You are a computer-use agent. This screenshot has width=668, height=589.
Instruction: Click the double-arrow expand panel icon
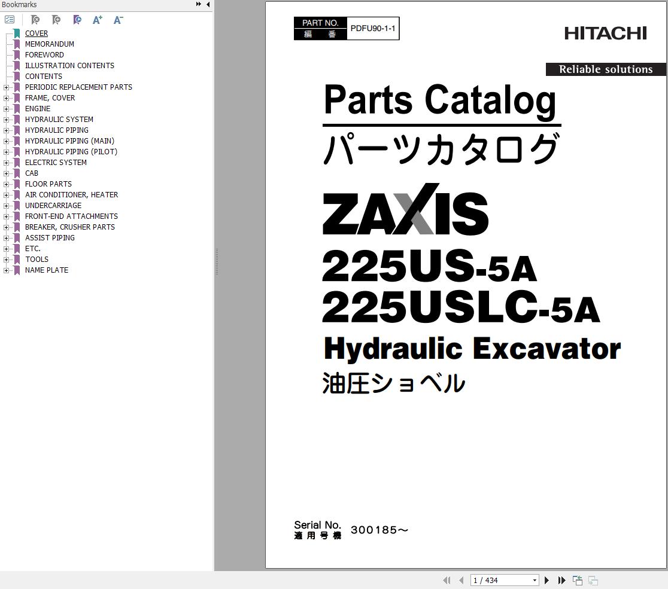coord(198,4)
